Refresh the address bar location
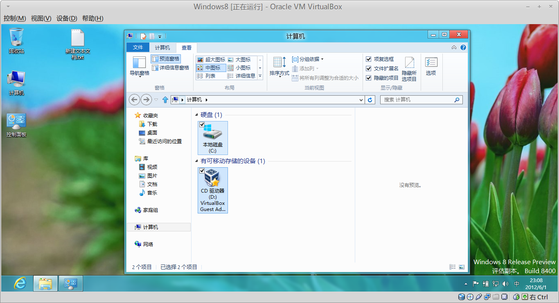Viewport: 559px width, 303px height. 370,100
